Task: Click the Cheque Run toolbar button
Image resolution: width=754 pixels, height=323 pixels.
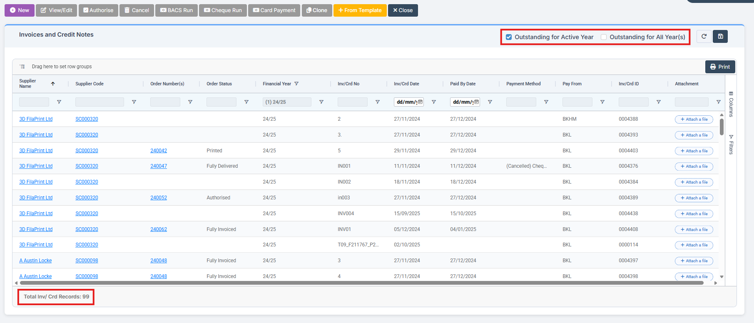Action: [x=223, y=10]
